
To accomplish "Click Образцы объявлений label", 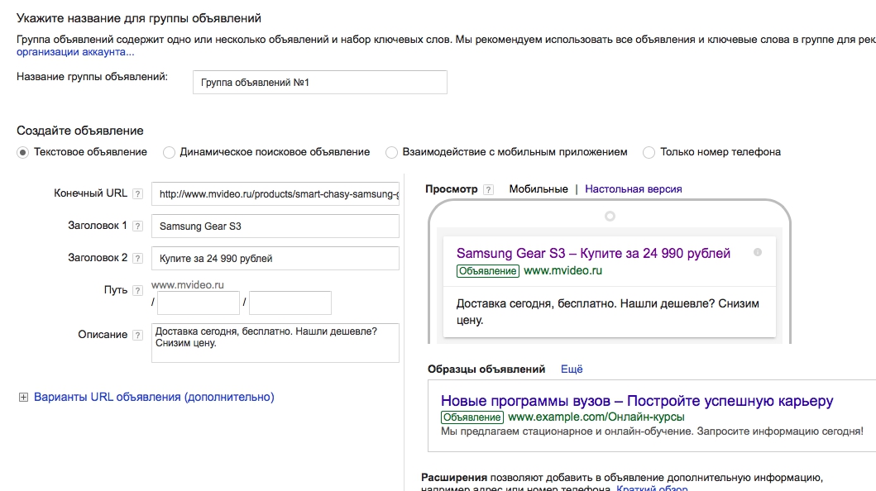I will coord(486,369).
